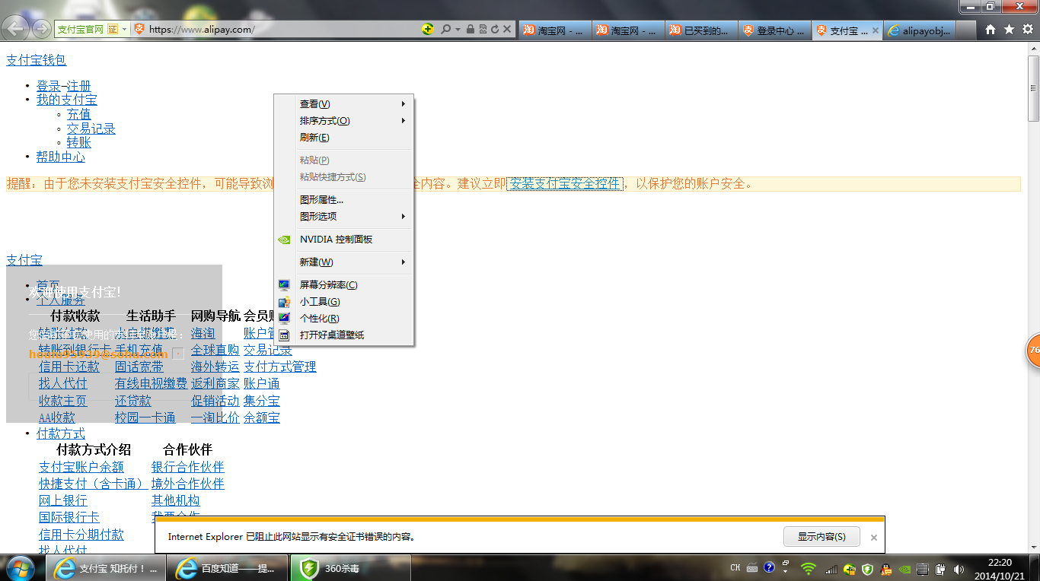The width and height of the screenshot is (1040, 581).
Task: Click the Home icon in the toolbar
Action: (989, 28)
